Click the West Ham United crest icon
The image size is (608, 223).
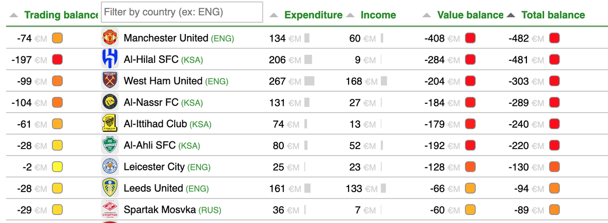tap(110, 81)
